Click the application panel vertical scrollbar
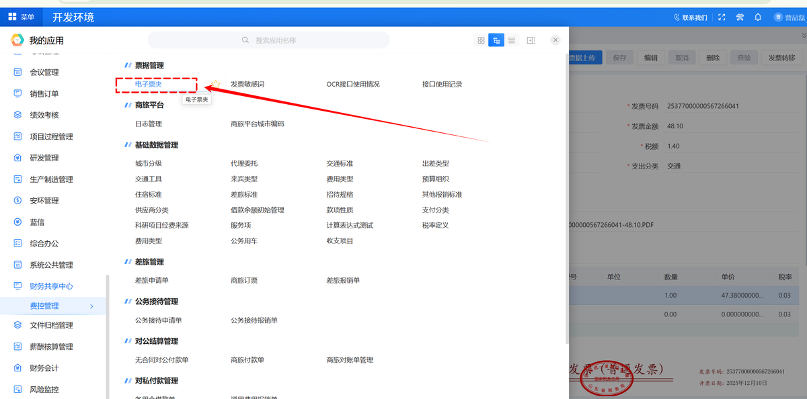Screen dimensions: 807x399 pos(566,198)
